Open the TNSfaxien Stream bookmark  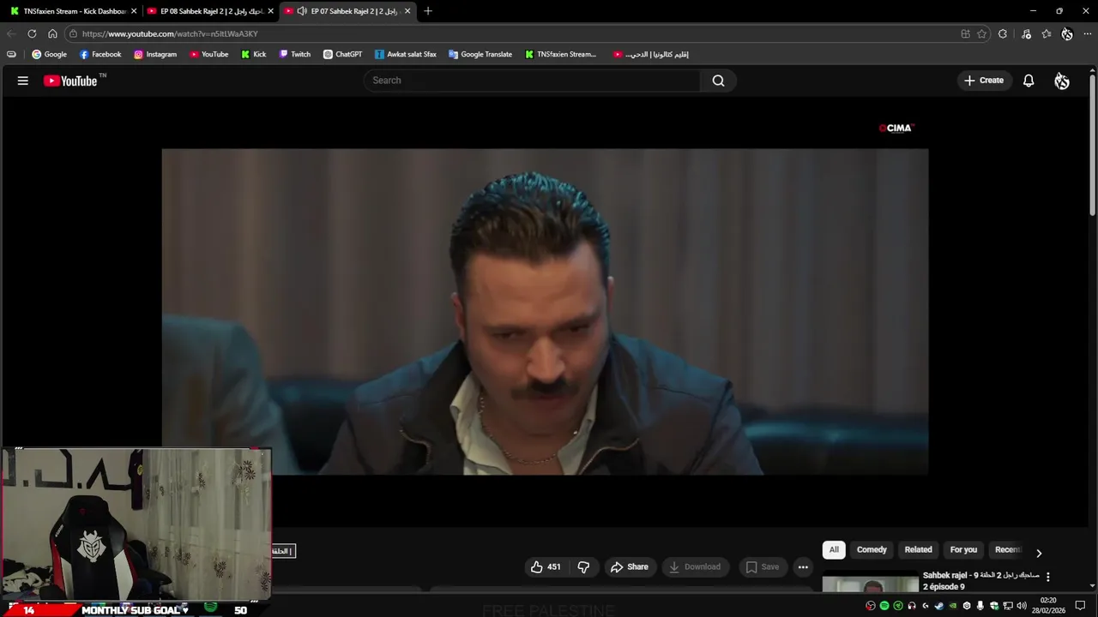click(561, 54)
